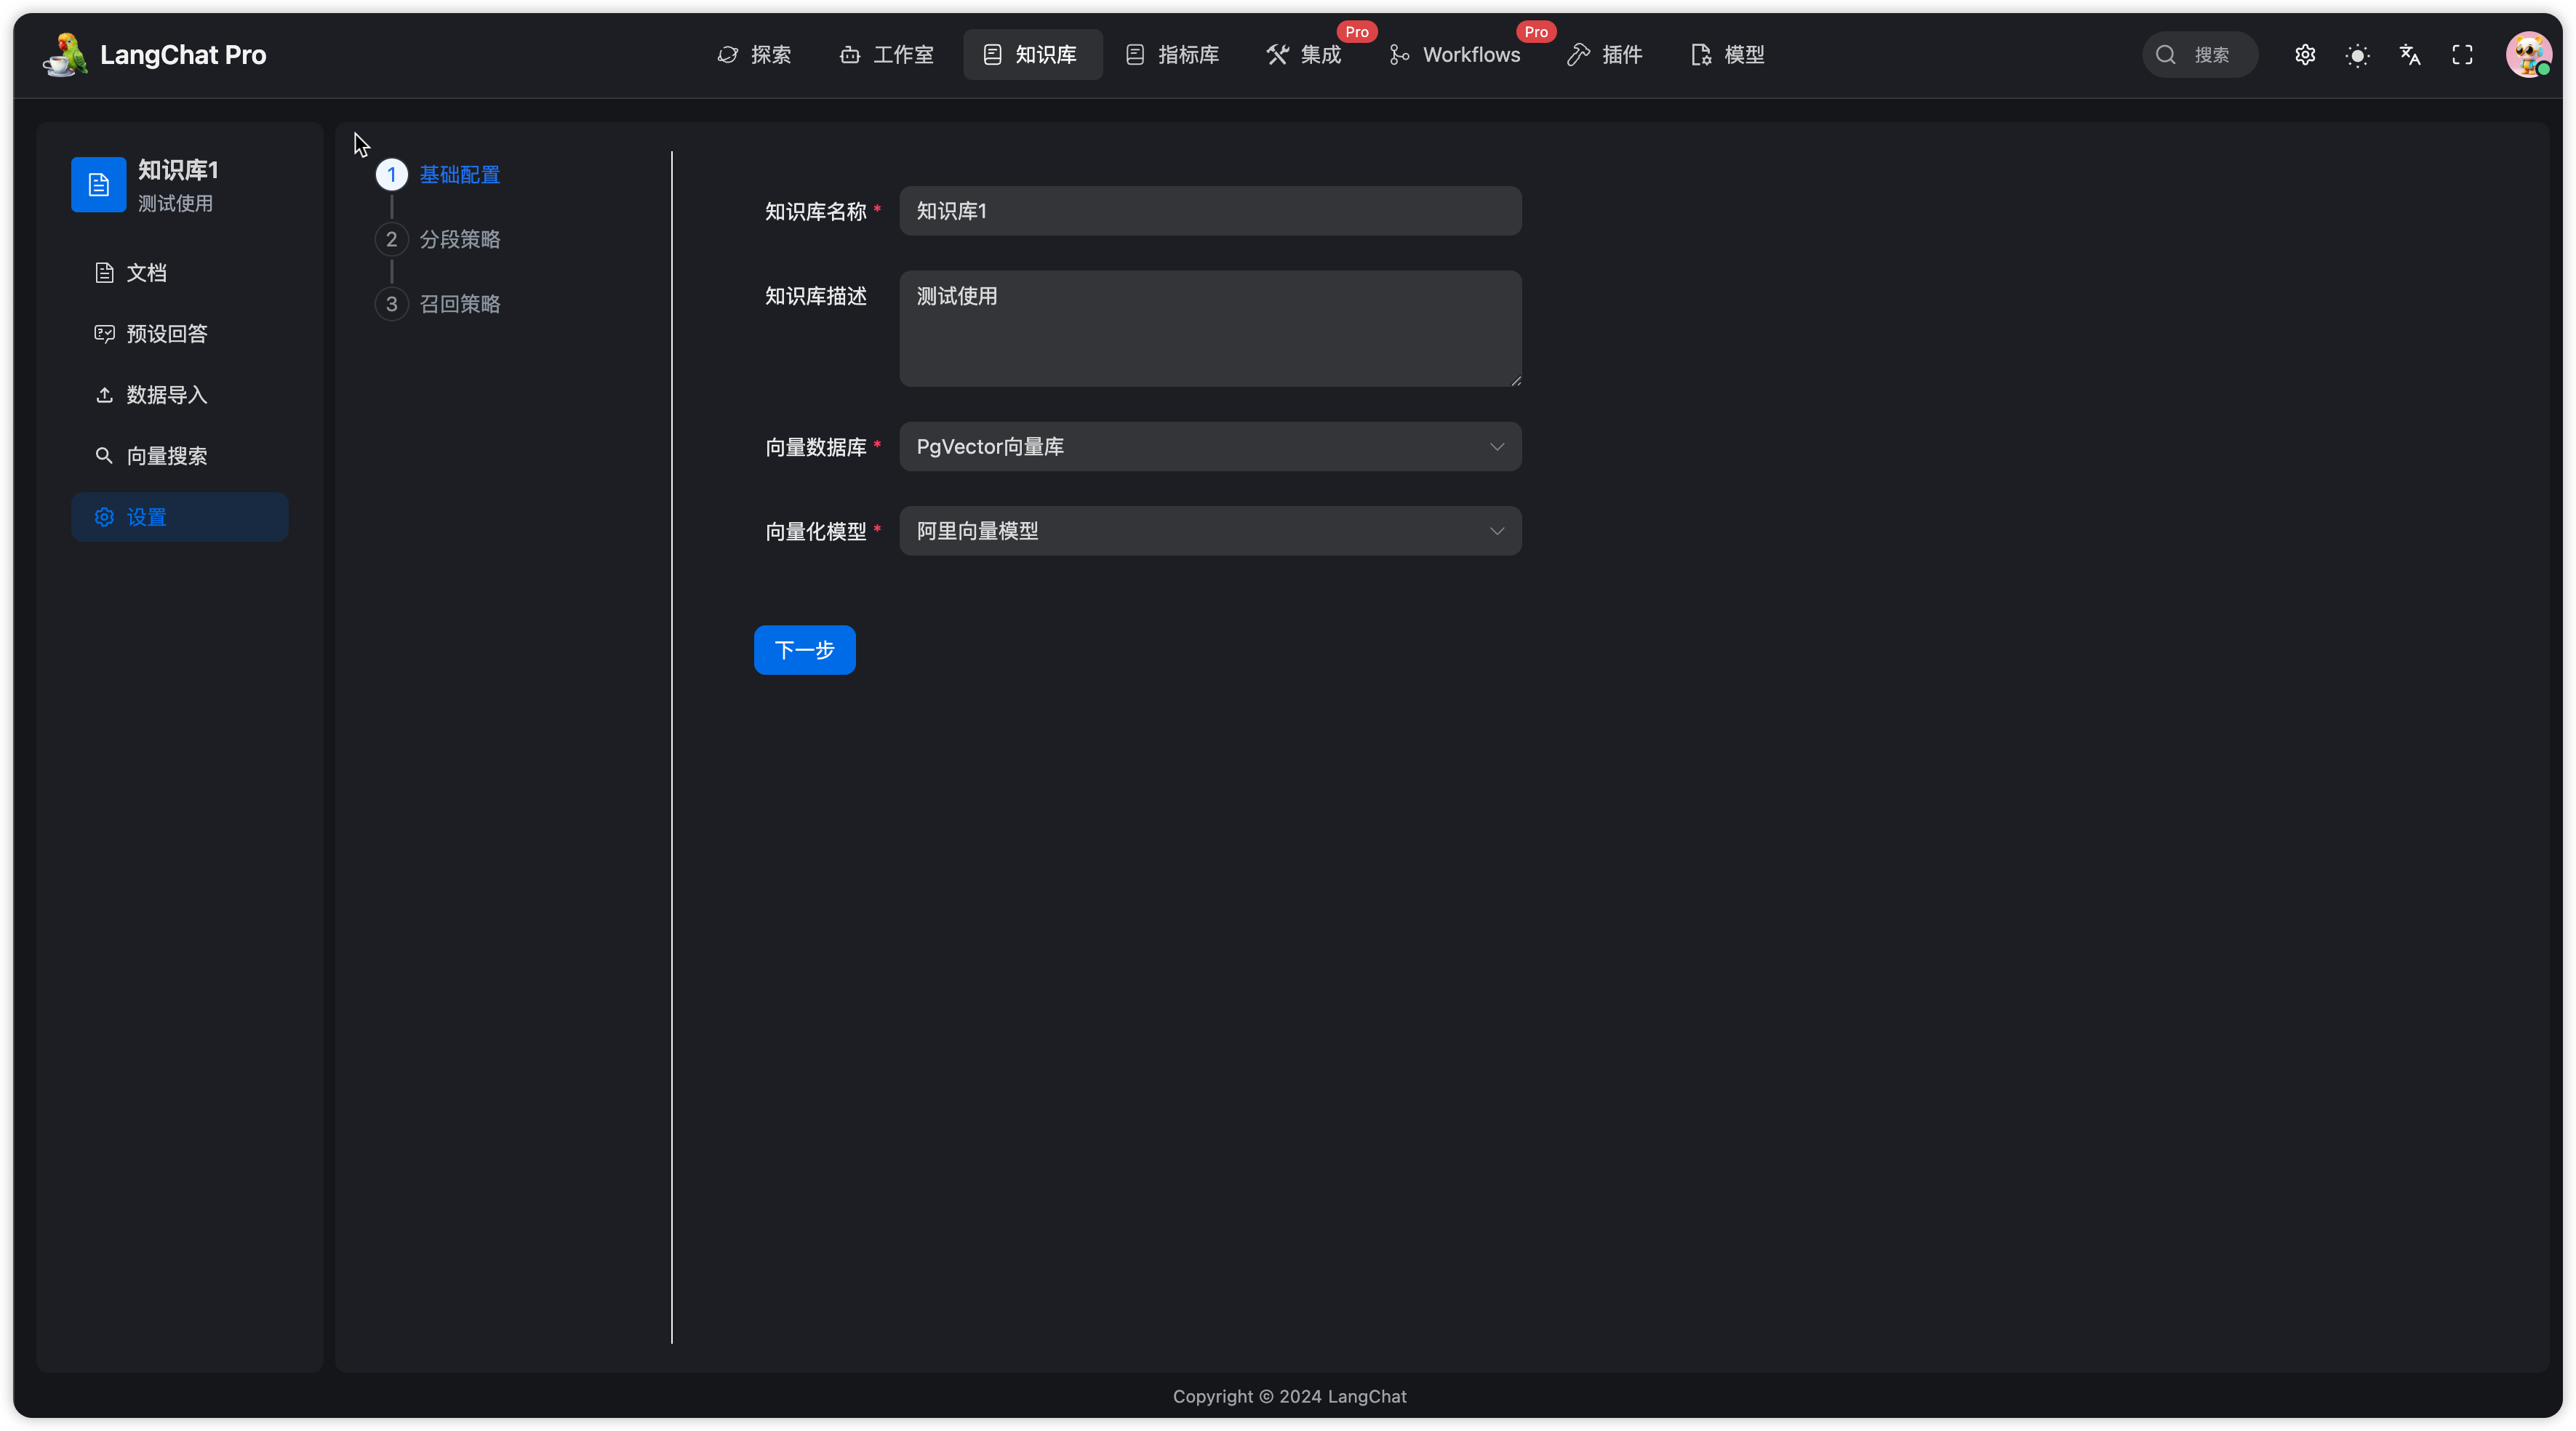Open the user avatar menu
Screen dimensions: 2576x1431
tap(2528, 55)
